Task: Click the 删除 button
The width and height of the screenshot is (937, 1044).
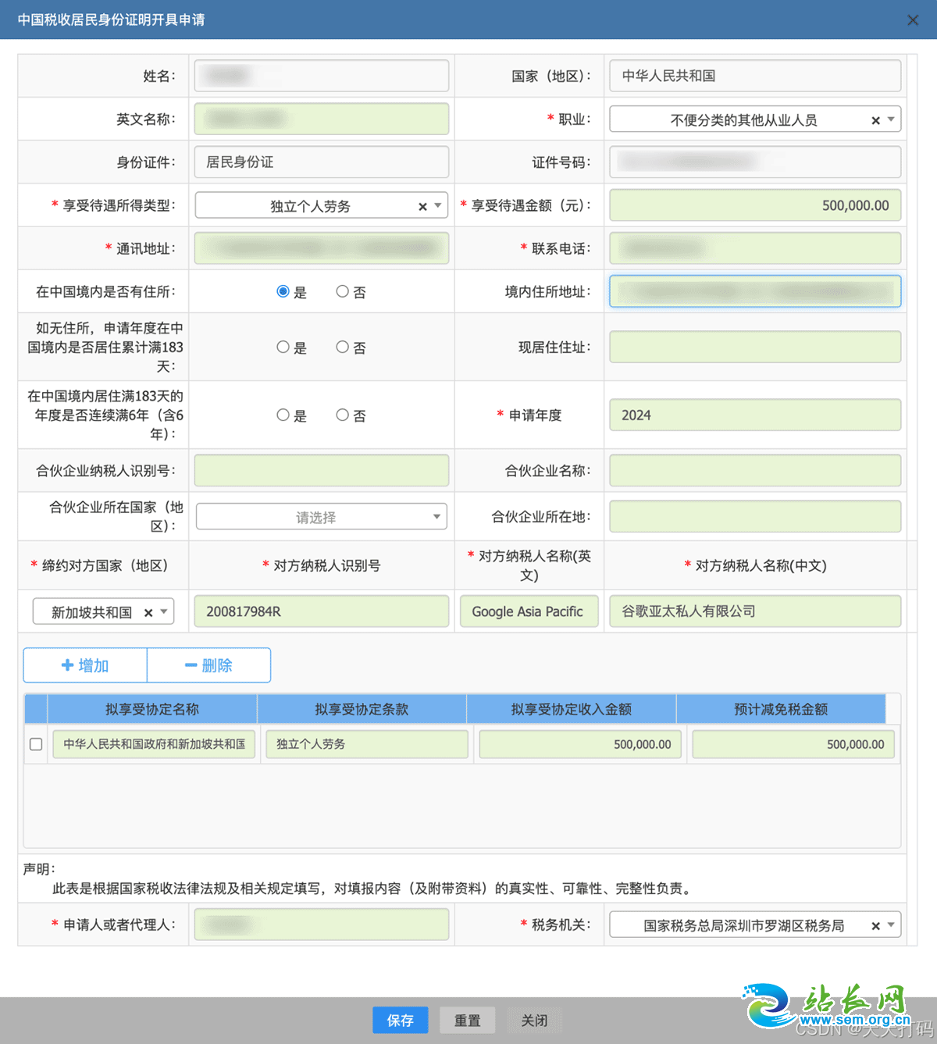Action: tap(208, 665)
